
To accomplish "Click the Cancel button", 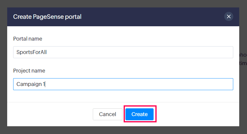I will [107, 114].
